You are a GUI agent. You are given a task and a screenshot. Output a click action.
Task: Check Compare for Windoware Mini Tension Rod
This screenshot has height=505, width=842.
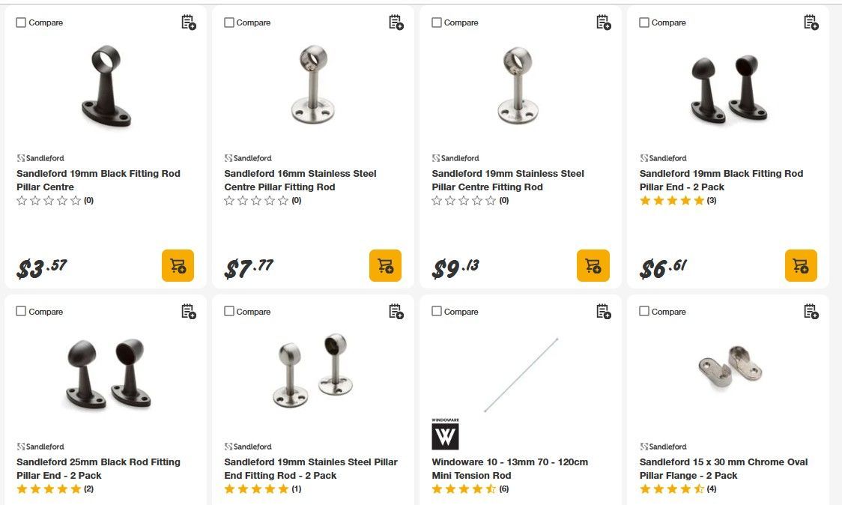437,311
